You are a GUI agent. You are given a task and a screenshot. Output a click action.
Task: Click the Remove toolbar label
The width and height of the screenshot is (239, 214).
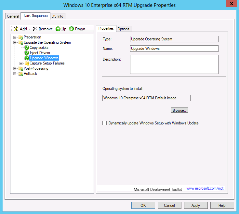tap(46, 29)
